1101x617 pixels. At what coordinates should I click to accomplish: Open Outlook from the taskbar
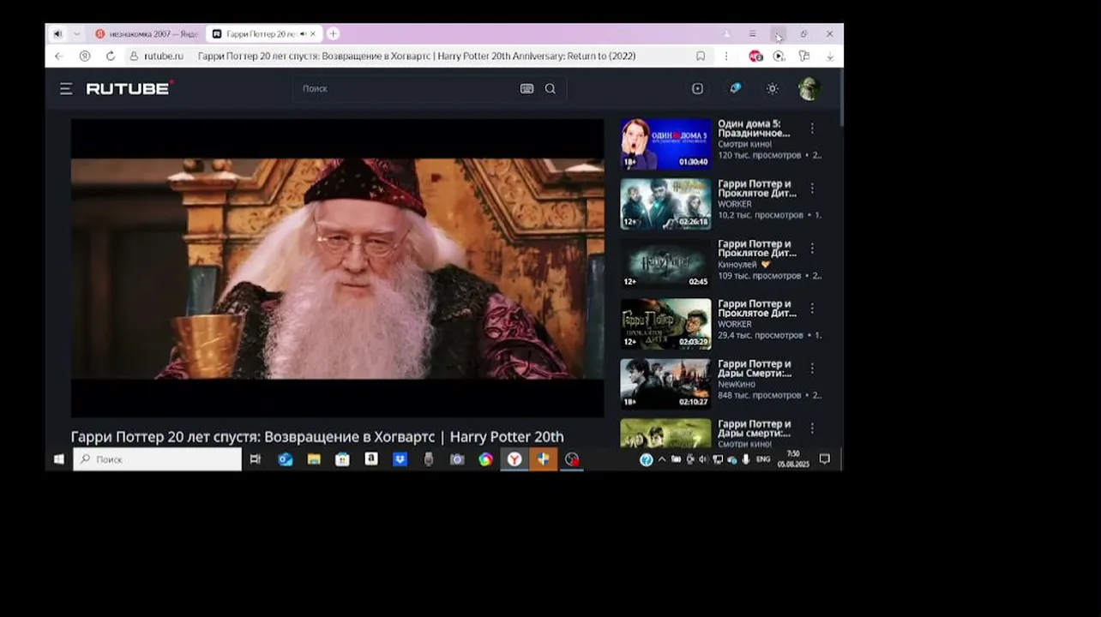286,459
